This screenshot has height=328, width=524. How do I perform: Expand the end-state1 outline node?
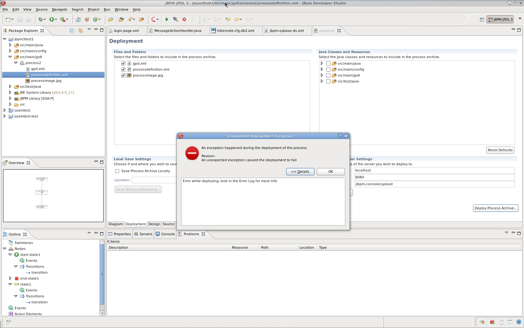pos(10,278)
